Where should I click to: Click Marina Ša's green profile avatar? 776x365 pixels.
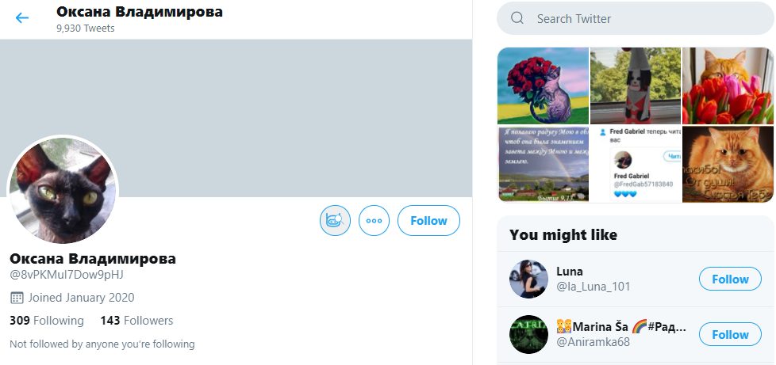coord(528,334)
